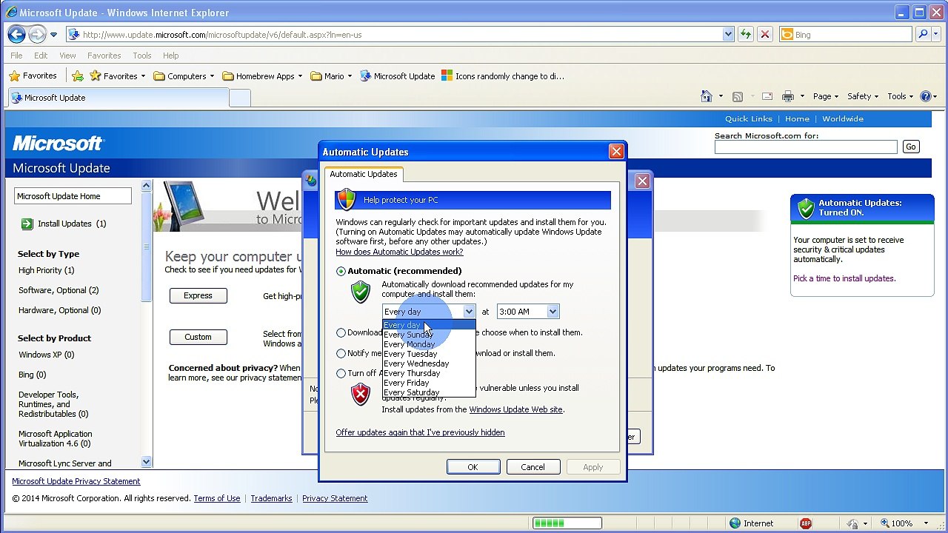Open the Mario favorites folder
The image size is (948, 533).
click(331, 76)
